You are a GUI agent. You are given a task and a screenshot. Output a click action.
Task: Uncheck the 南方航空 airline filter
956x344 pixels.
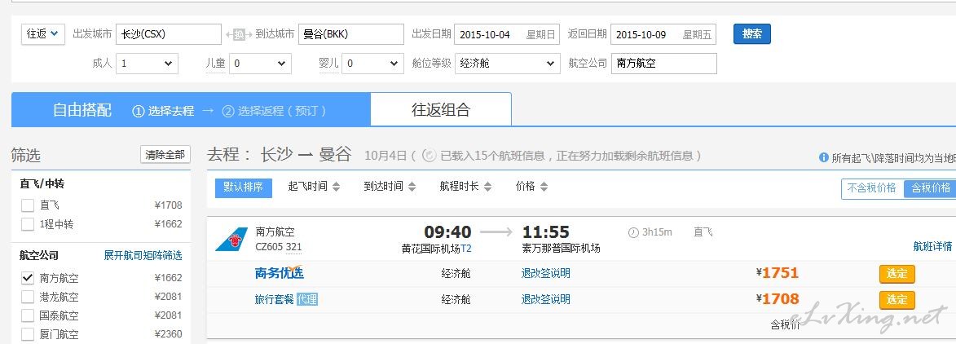coord(28,278)
